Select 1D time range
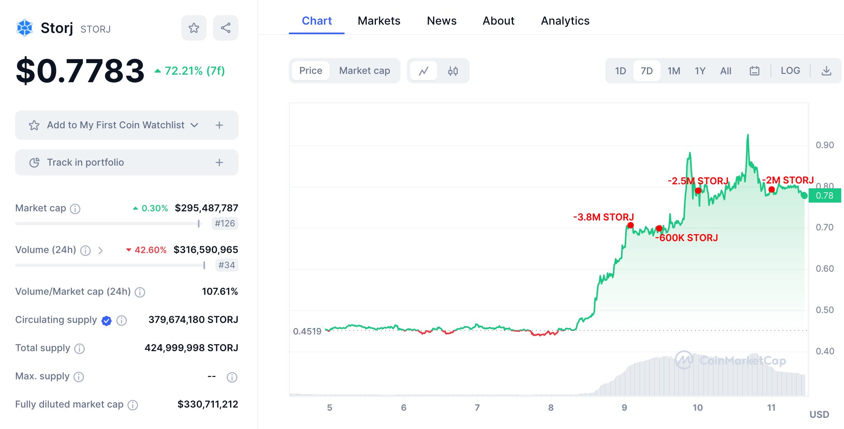Screen dimensions: 844x429 [620, 71]
